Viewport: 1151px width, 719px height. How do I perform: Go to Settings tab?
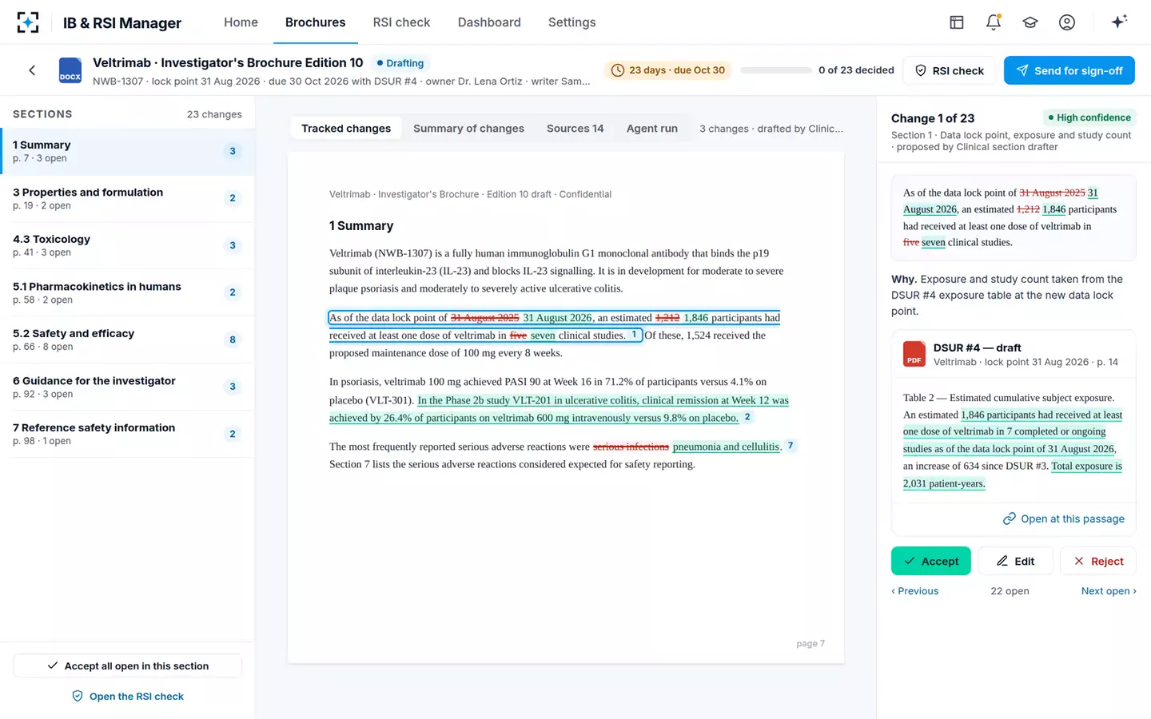[572, 22]
